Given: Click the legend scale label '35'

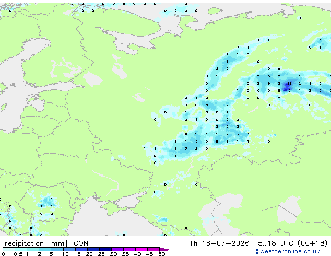Looking at the screenshot, I should tap(125, 254).
